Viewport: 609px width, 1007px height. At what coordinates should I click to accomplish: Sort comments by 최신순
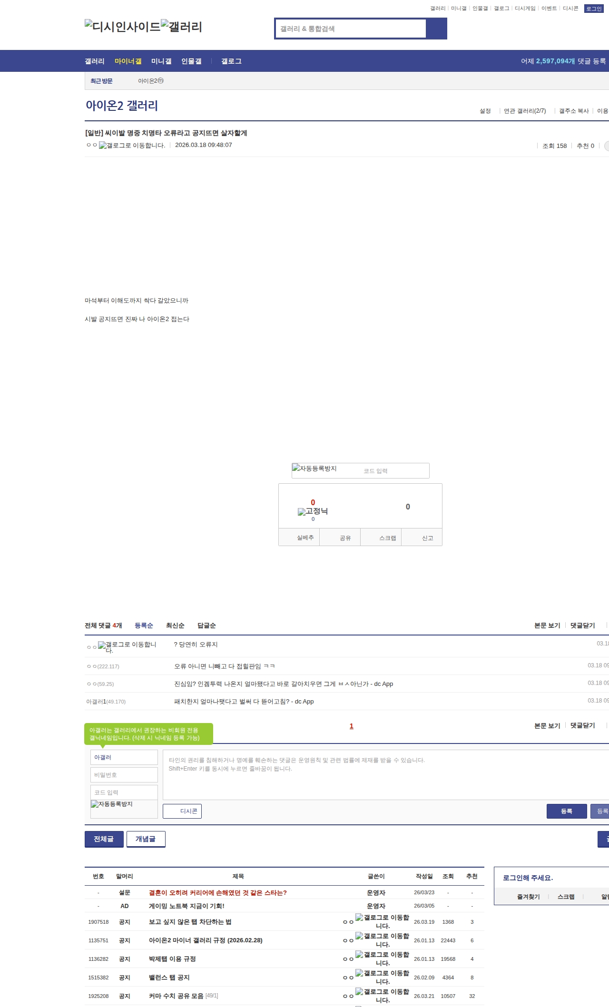tap(175, 626)
